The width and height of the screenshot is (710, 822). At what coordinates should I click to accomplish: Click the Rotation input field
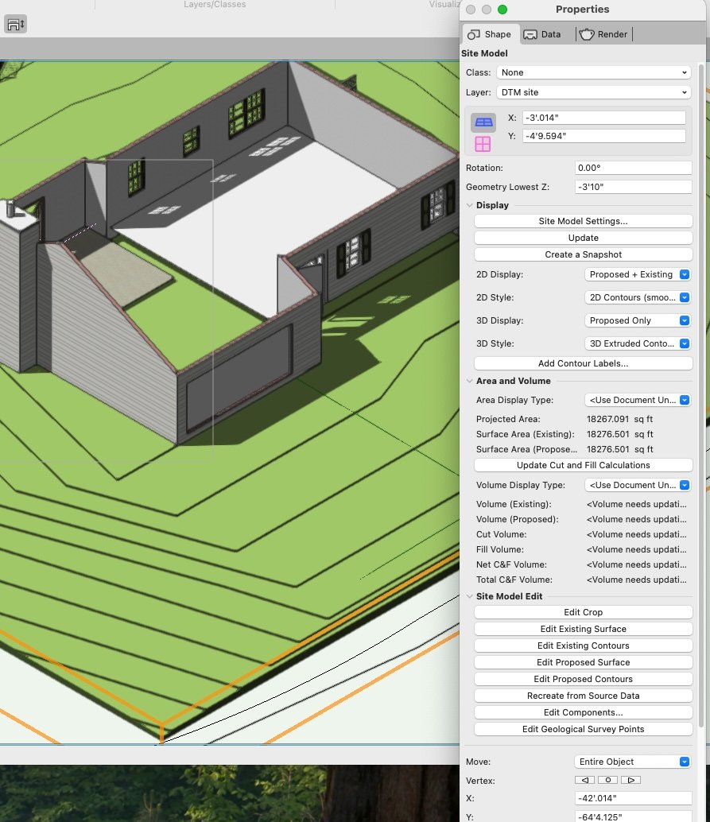tap(633, 168)
